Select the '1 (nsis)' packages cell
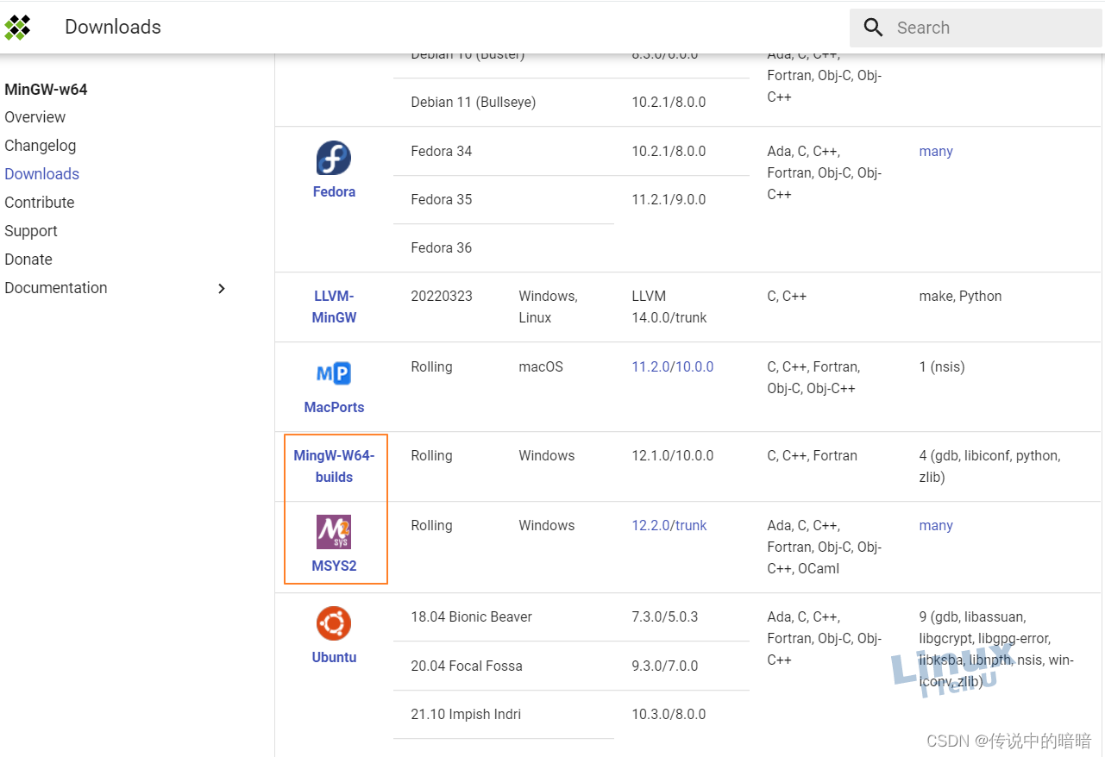1105x757 pixels. [x=942, y=366]
